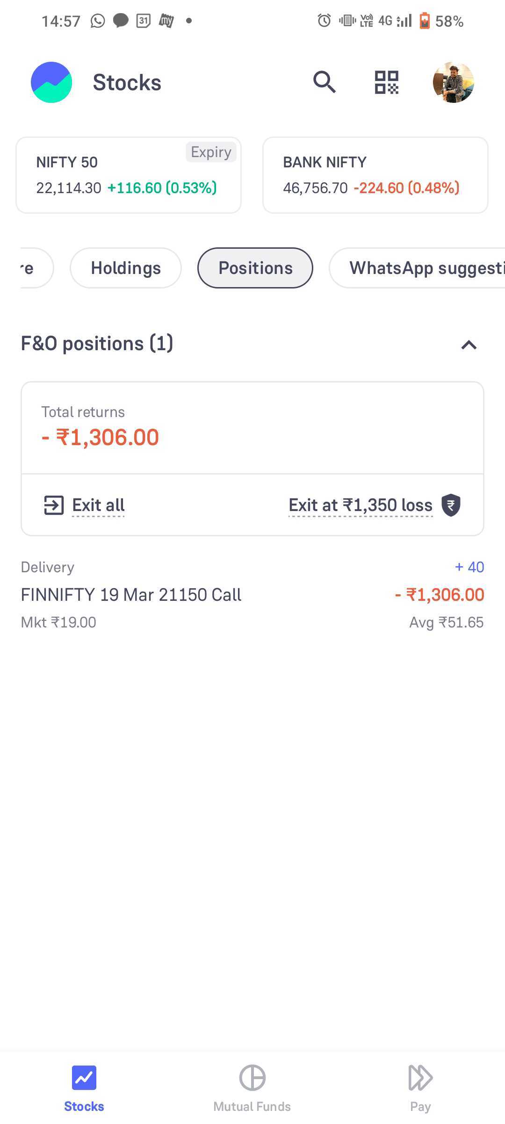Open the FINNIFTY 19 Mar 21150 Call position
Image resolution: width=505 pixels, height=1124 pixels.
252,595
